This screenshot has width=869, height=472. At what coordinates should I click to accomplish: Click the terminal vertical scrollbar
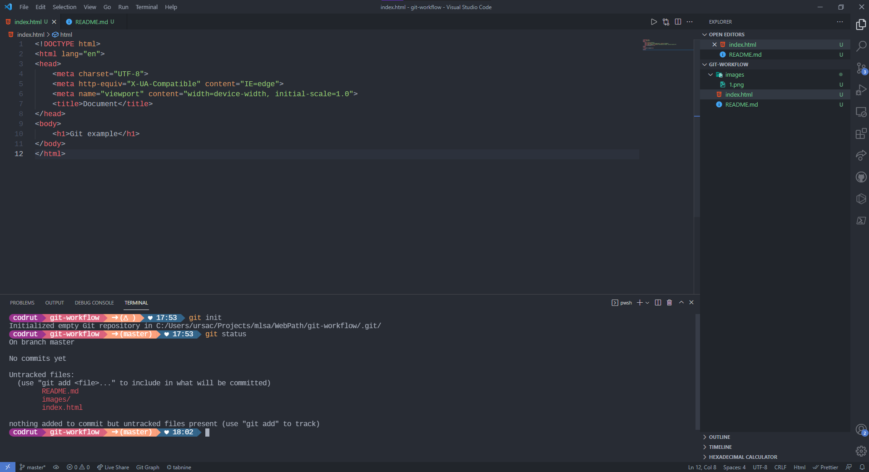[697, 371]
